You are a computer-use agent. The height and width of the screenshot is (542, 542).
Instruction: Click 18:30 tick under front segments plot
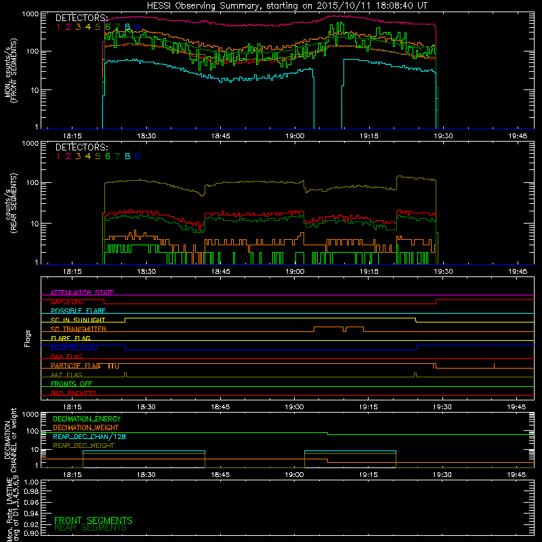146,136
